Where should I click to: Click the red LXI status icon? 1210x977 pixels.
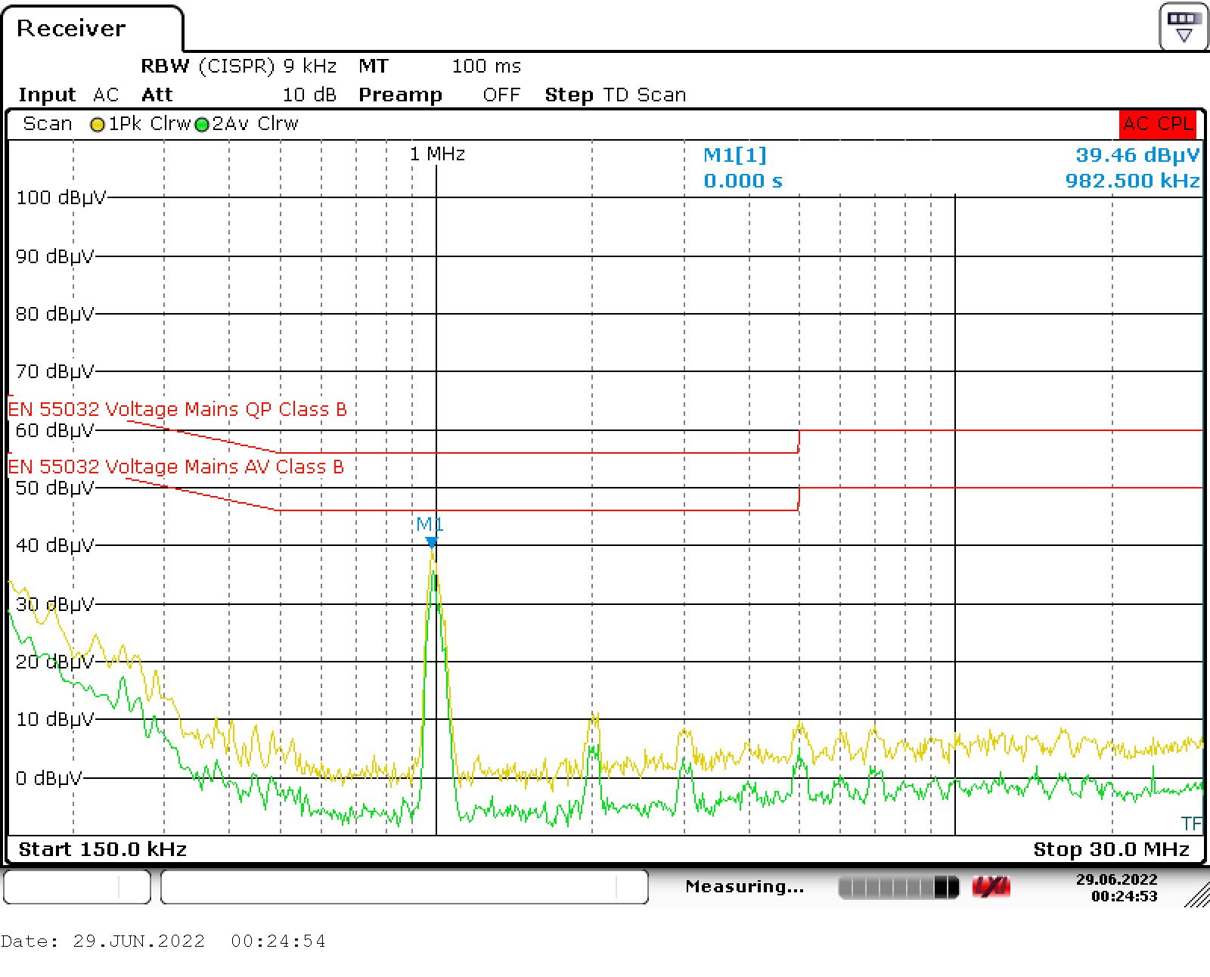[991, 886]
